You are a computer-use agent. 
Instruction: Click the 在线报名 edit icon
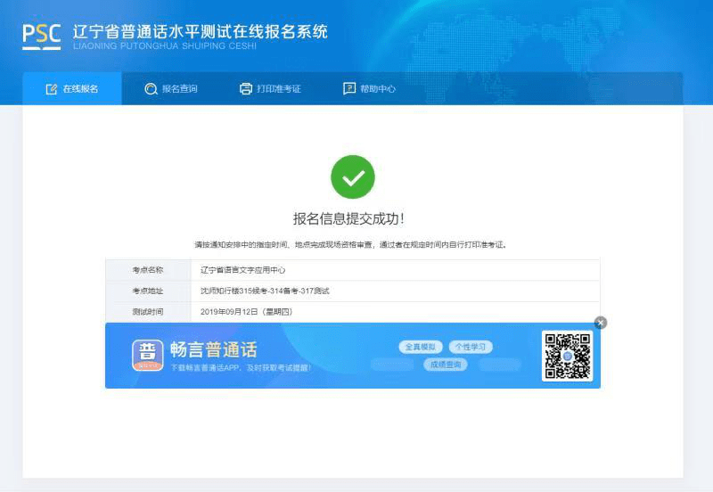coord(52,89)
